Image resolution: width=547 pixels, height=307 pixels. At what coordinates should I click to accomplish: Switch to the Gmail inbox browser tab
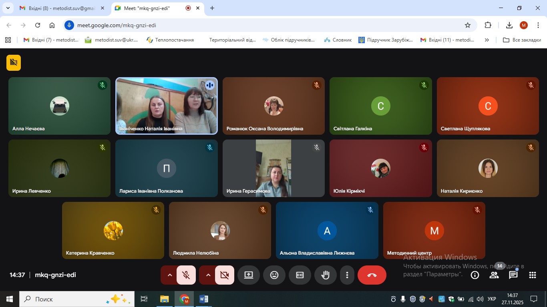pos(60,8)
